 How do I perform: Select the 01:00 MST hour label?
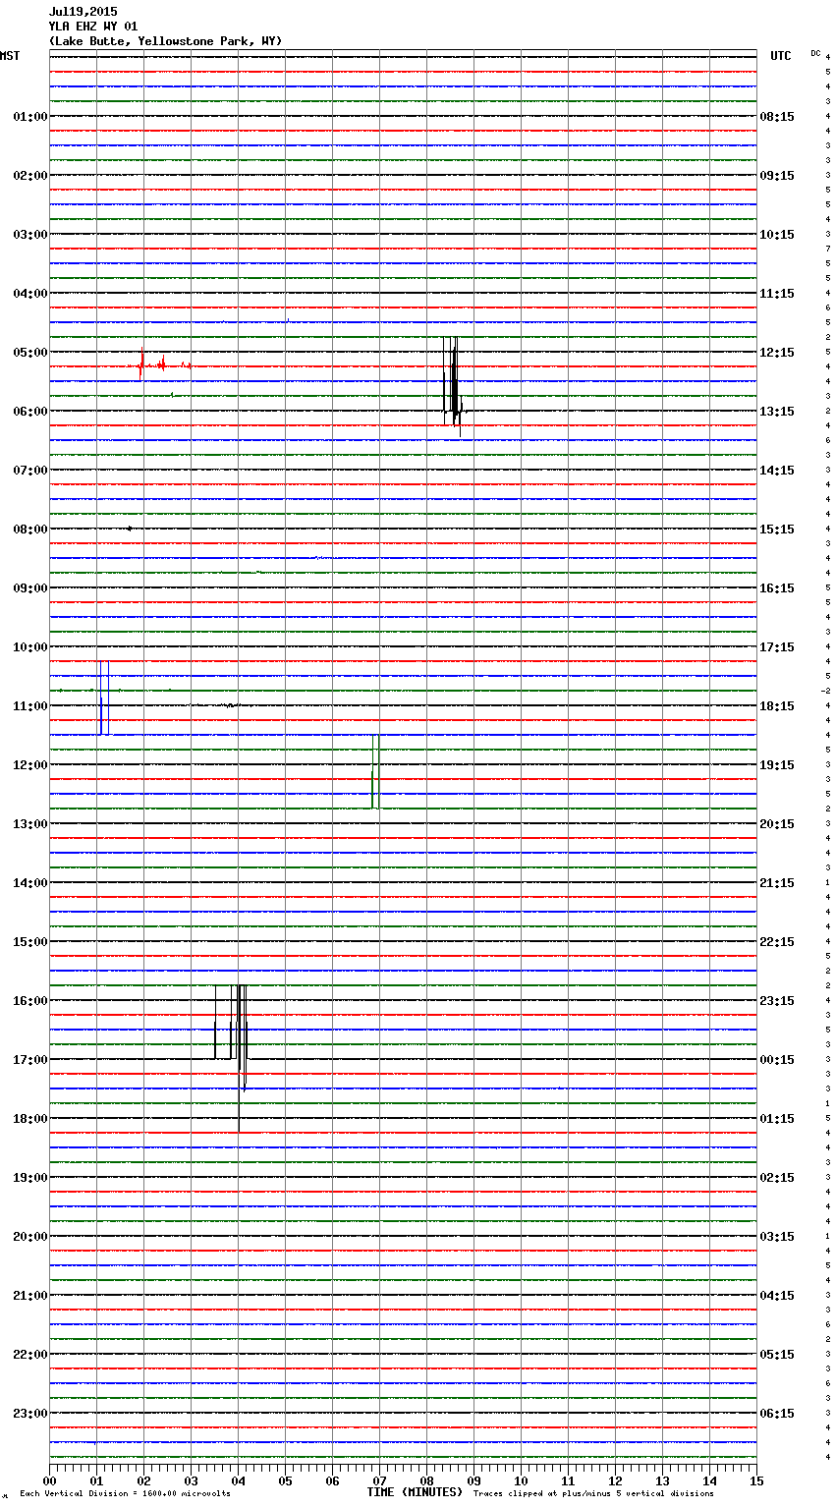coord(29,116)
